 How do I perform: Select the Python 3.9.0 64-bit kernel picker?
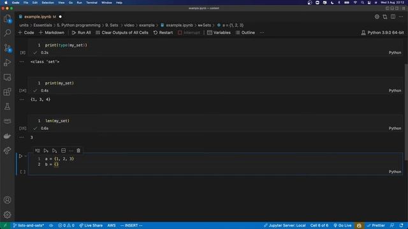[x=382, y=32]
